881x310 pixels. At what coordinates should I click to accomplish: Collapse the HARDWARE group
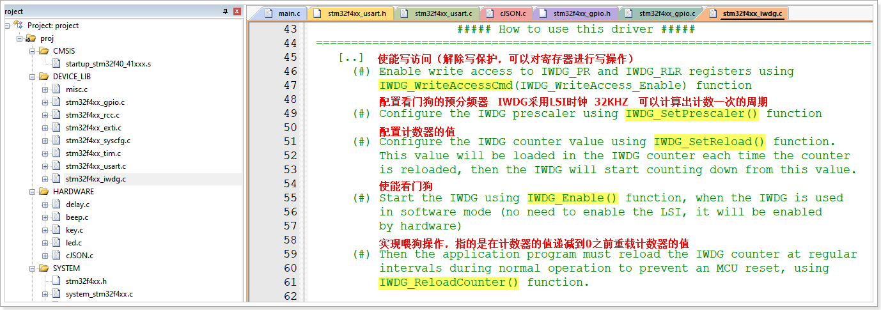coord(33,192)
